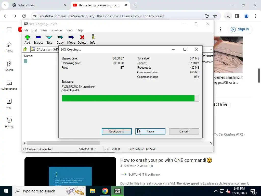The height and width of the screenshot is (196, 261).
Task: Open YouTube Shorts in the sidebar
Action: pos(9,66)
